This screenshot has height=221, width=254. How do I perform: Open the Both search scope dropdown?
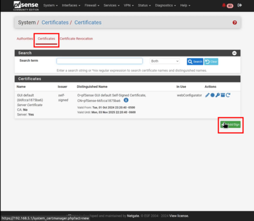(165, 61)
